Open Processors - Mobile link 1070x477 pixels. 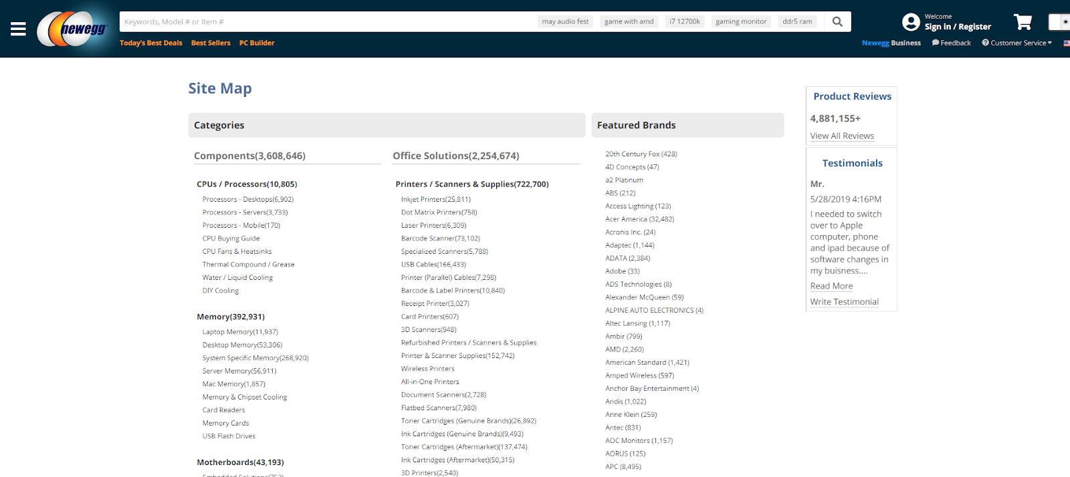point(241,225)
